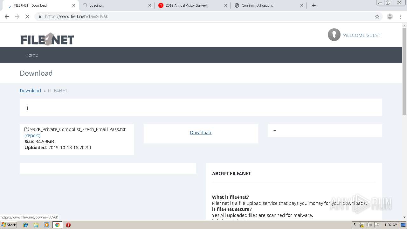The image size is (407, 229).
Task: Click the red Opera taskbar icon
Action: point(68,225)
